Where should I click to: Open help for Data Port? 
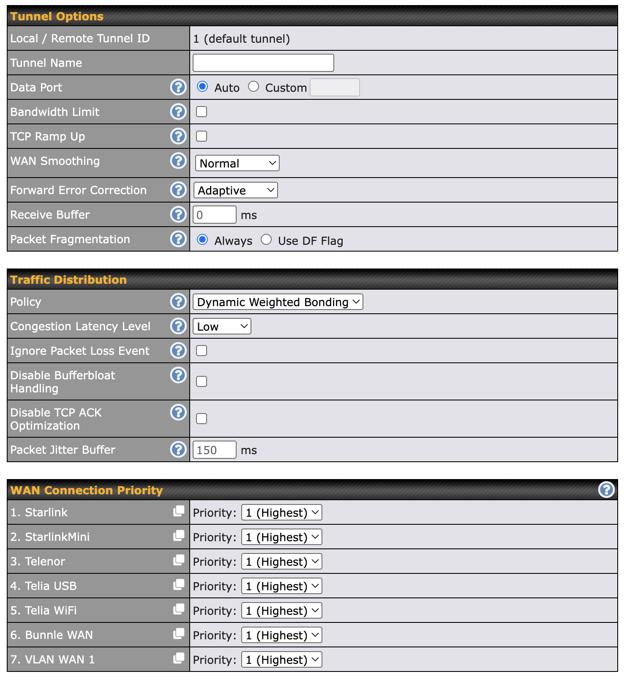[x=178, y=88]
